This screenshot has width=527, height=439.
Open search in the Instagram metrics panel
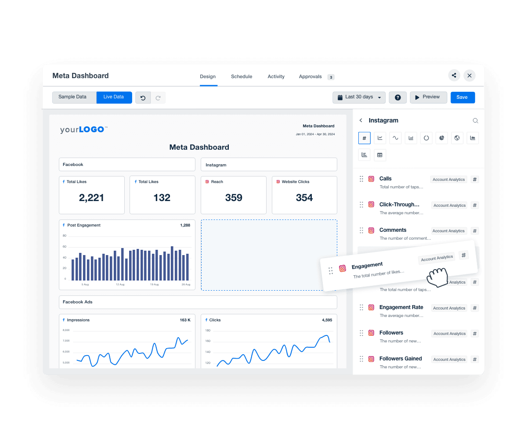coord(475,120)
